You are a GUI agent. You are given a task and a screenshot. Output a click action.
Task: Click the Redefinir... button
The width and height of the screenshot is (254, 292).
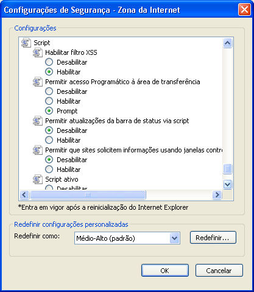pyautogui.click(x=213, y=238)
